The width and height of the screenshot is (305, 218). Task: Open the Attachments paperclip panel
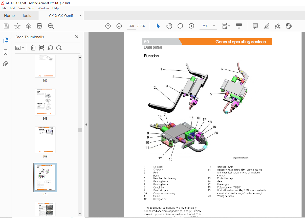coord(6,64)
